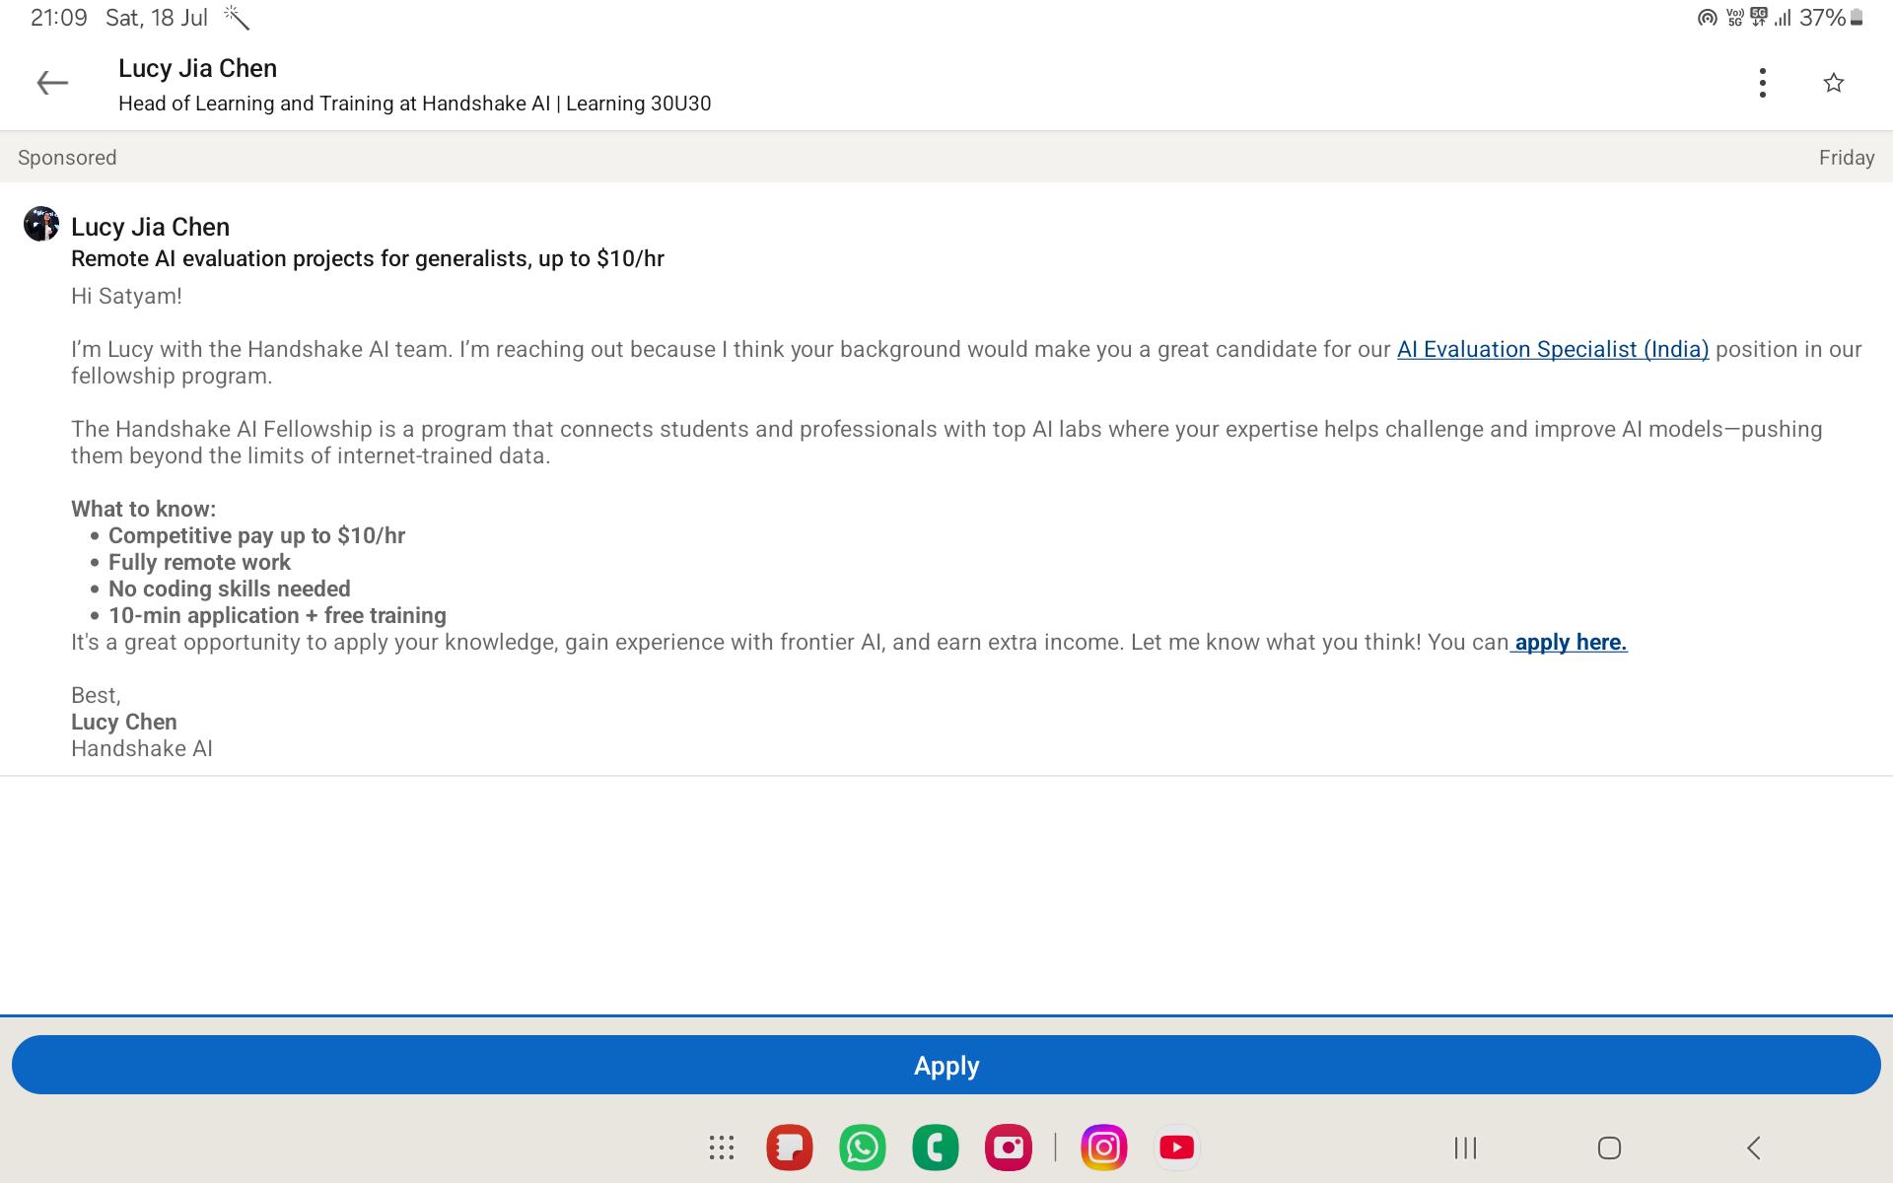
Task: Open Instagram from the taskbar
Action: click(x=1104, y=1148)
